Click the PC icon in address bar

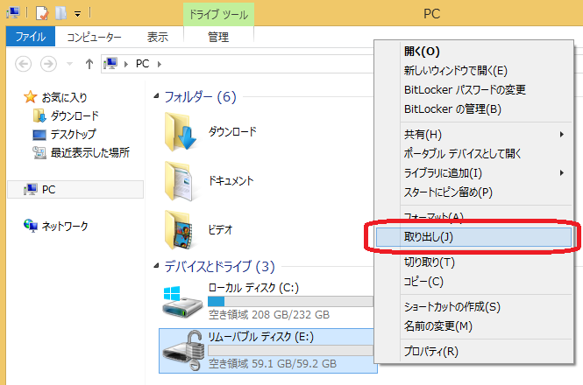pyautogui.click(x=110, y=64)
